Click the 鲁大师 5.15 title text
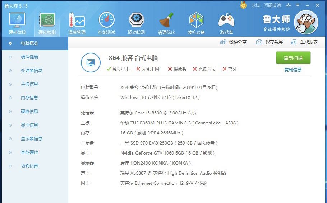 (x=16, y=6)
